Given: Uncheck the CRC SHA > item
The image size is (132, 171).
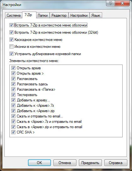Looking at the screenshot, I should [x=13, y=132].
